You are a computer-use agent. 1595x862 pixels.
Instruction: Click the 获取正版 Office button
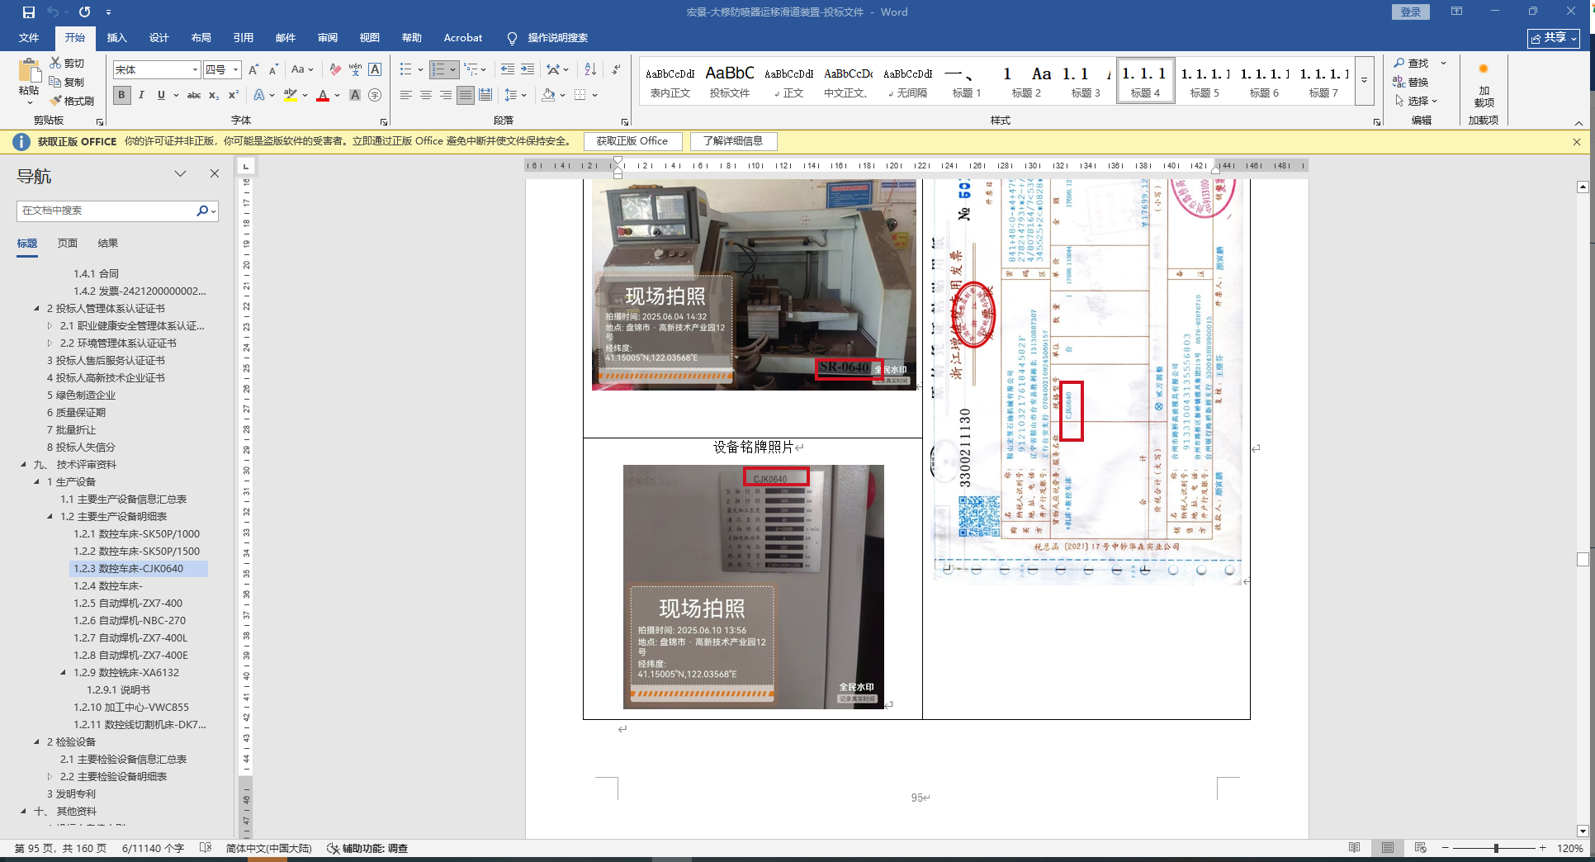point(632,141)
